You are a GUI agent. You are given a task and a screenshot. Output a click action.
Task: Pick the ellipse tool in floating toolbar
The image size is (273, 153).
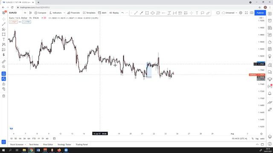[x=153, y=13]
